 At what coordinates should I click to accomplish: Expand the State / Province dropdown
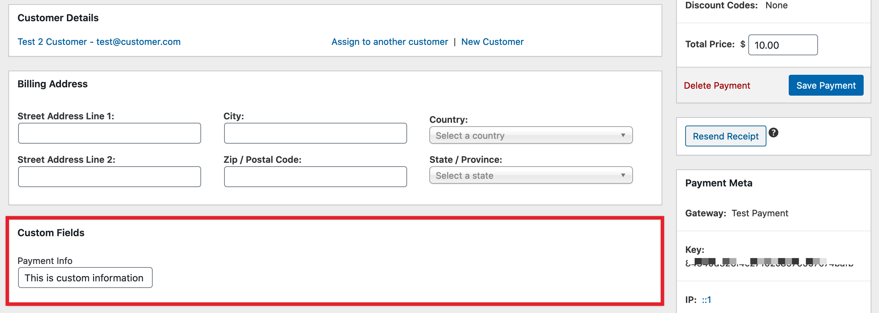tap(530, 175)
